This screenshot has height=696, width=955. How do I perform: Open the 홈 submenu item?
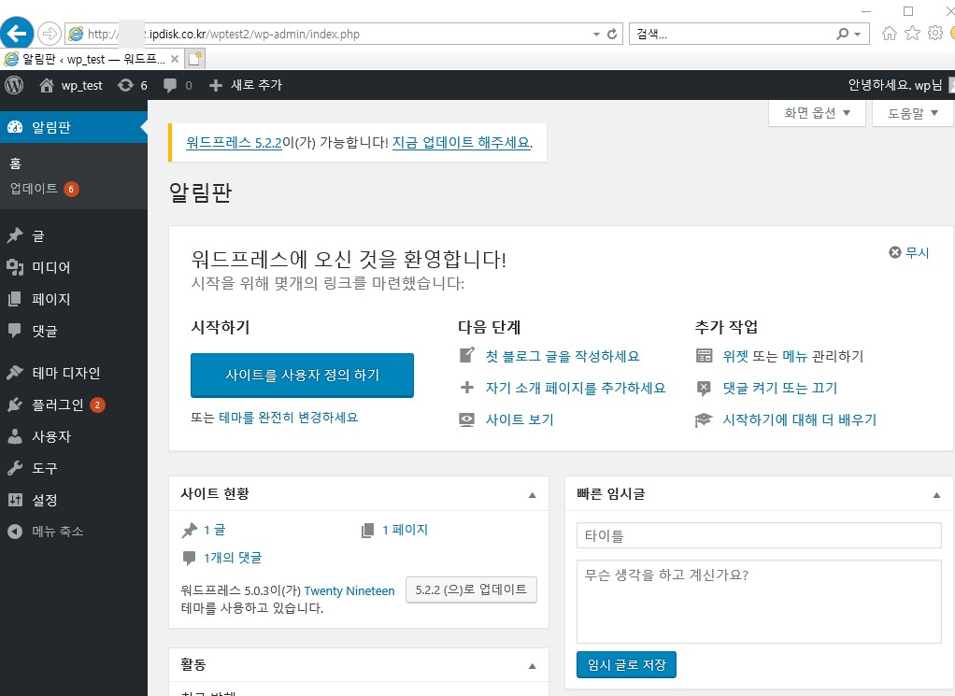(15, 163)
